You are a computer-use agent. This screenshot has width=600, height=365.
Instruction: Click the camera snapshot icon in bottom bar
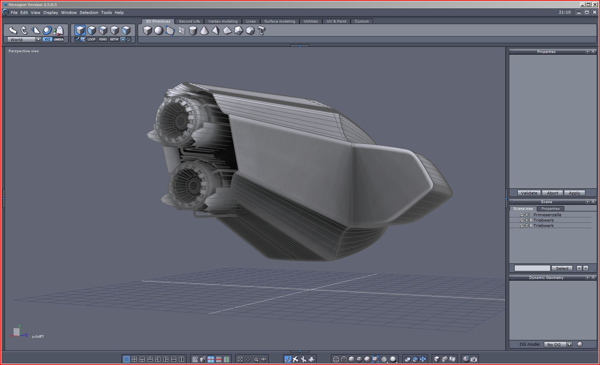click(474, 359)
